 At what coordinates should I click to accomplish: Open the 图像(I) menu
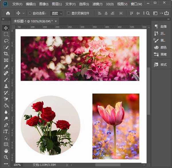44,4
